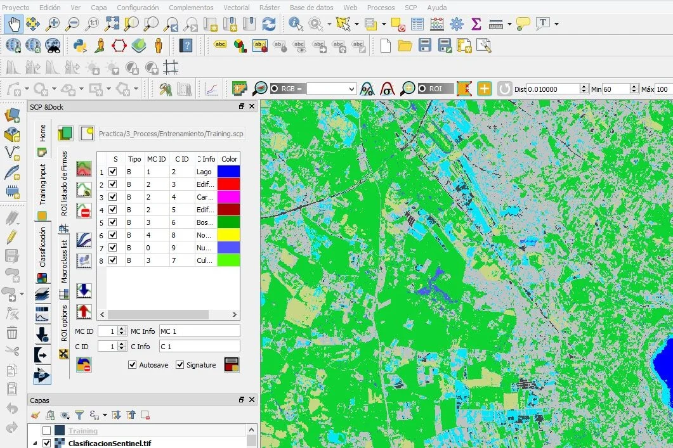This screenshot has width=673, height=448.
Task: Click the magenta color swatch in row 3
Action: 229,197
